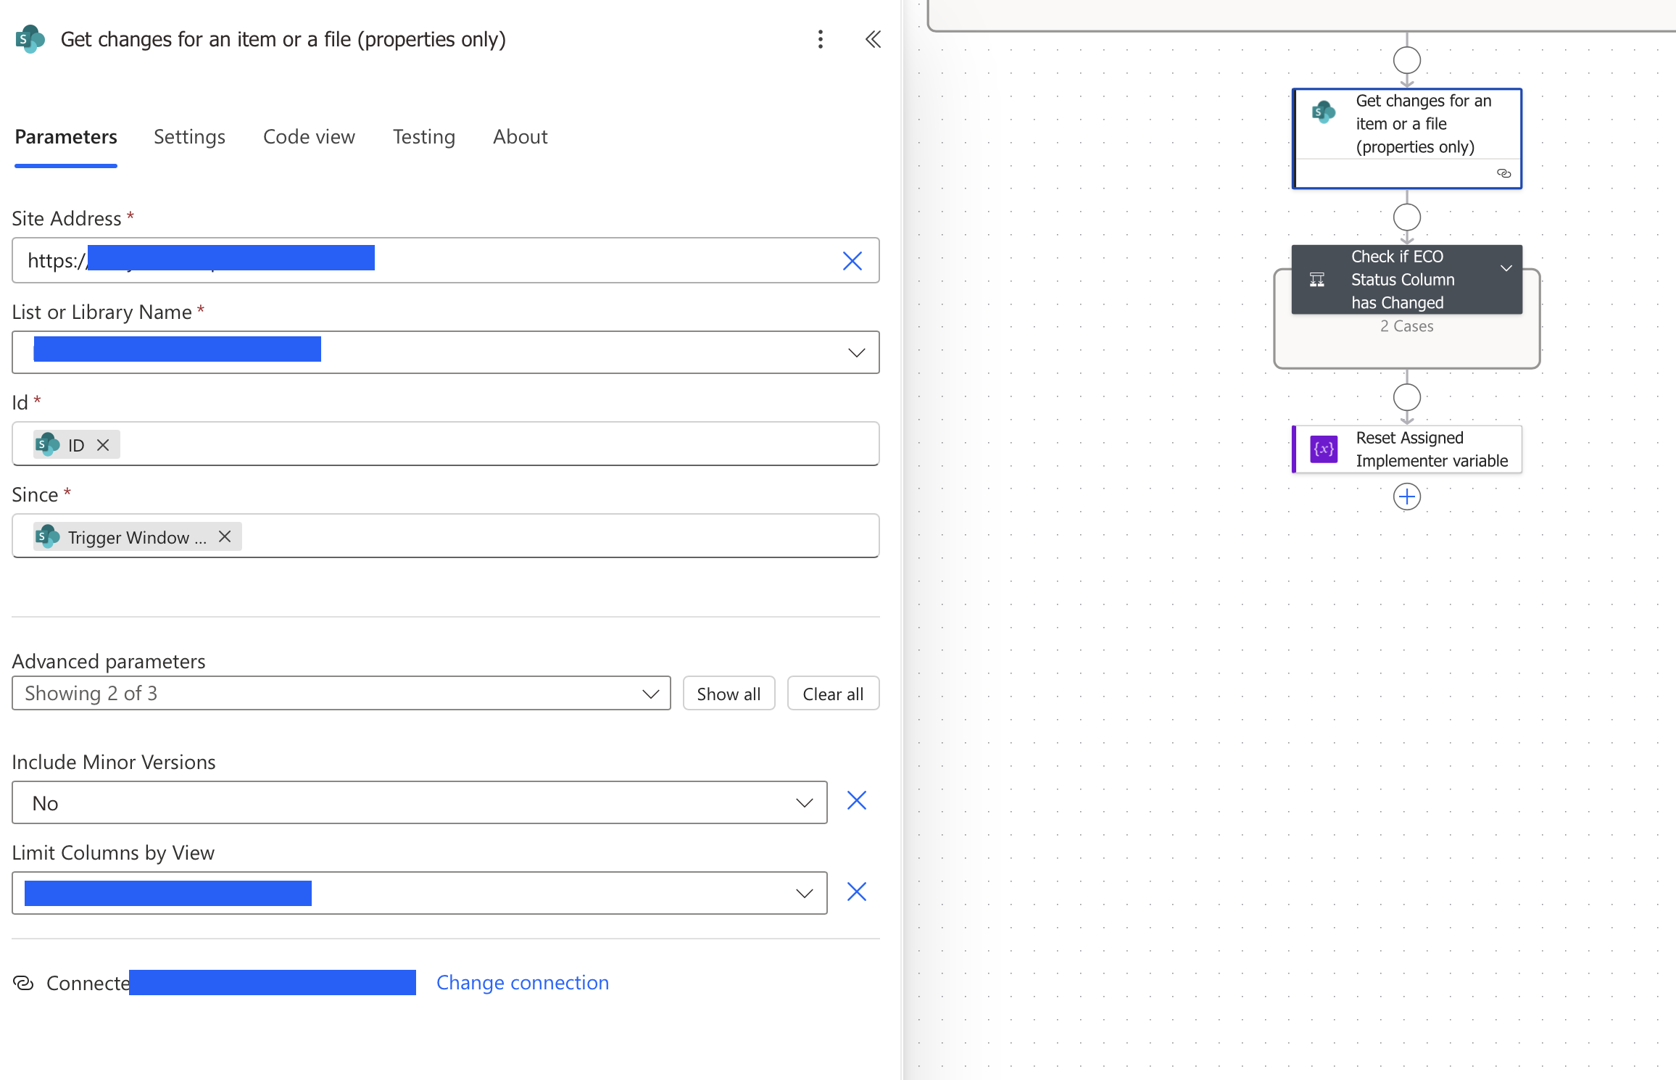This screenshot has height=1080, width=1676.
Task: Open the Include Minor Versions dropdown
Action: pos(804,803)
